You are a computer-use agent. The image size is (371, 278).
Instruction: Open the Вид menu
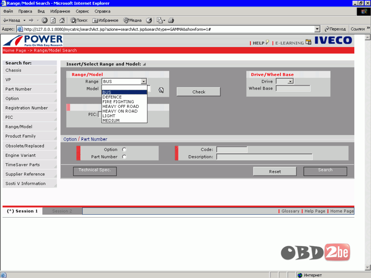click(x=41, y=11)
